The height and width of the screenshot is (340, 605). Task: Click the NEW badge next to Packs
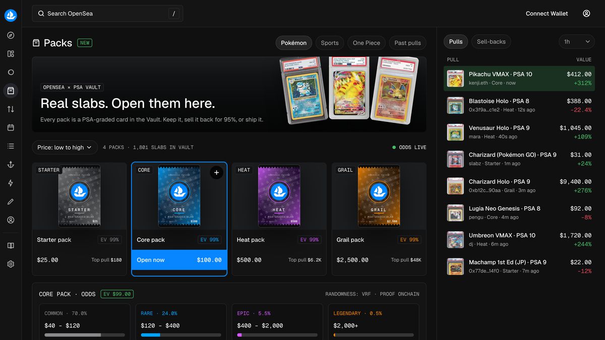point(85,43)
